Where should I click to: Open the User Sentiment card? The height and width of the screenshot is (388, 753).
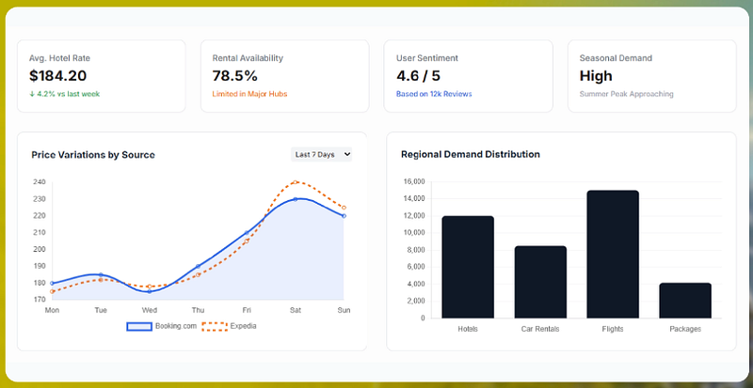[468, 76]
